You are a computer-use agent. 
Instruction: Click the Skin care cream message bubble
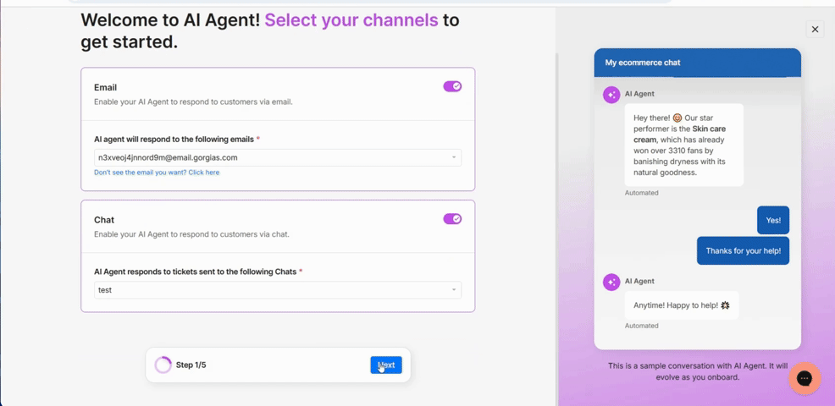683,145
